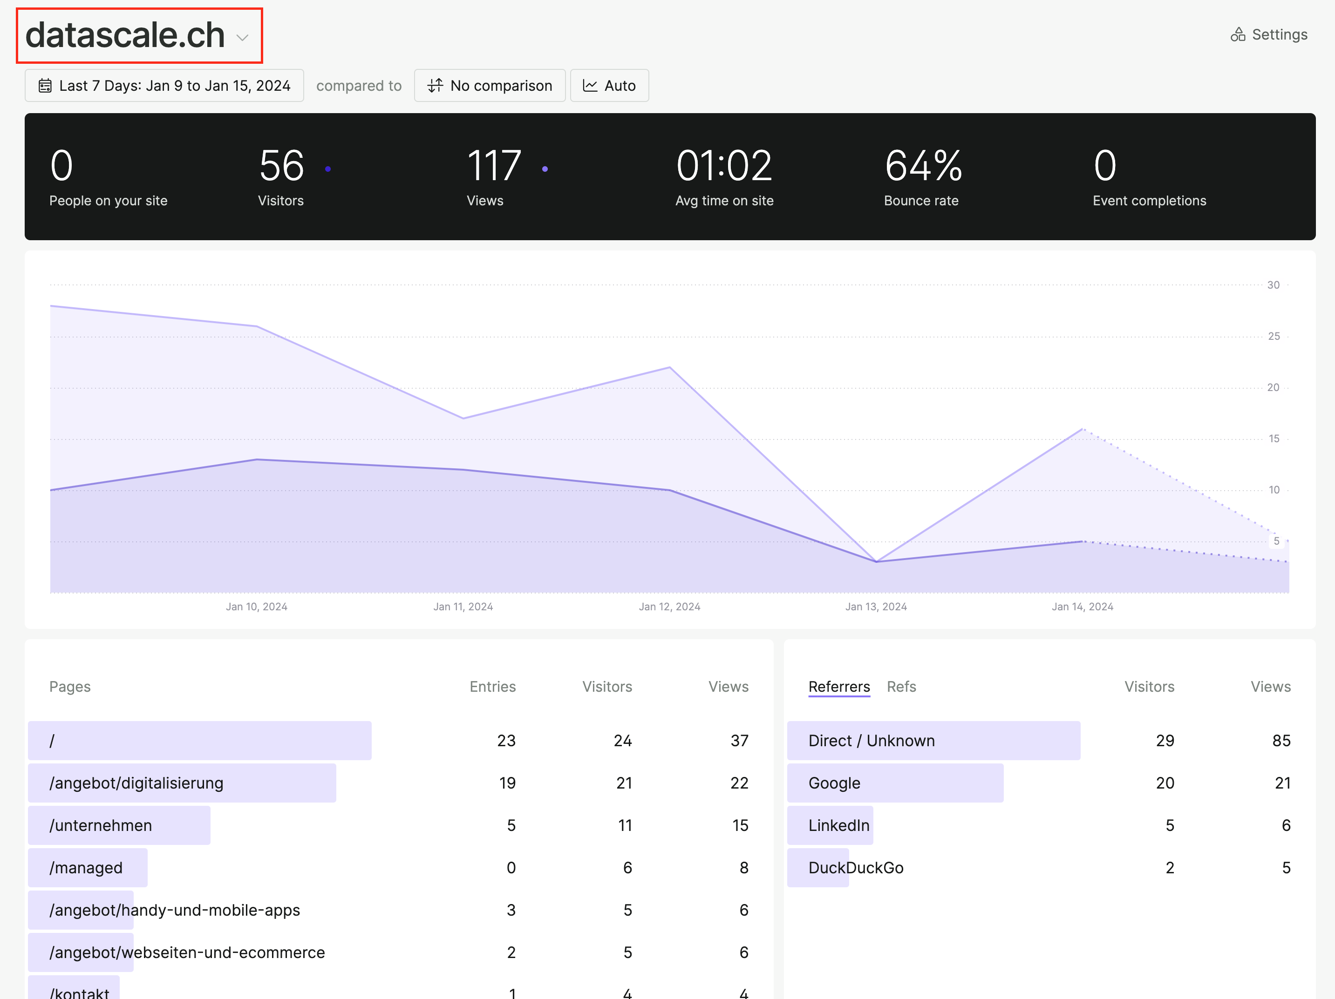Open the date range picker
The height and width of the screenshot is (999, 1335).
pyautogui.click(x=163, y=85)
